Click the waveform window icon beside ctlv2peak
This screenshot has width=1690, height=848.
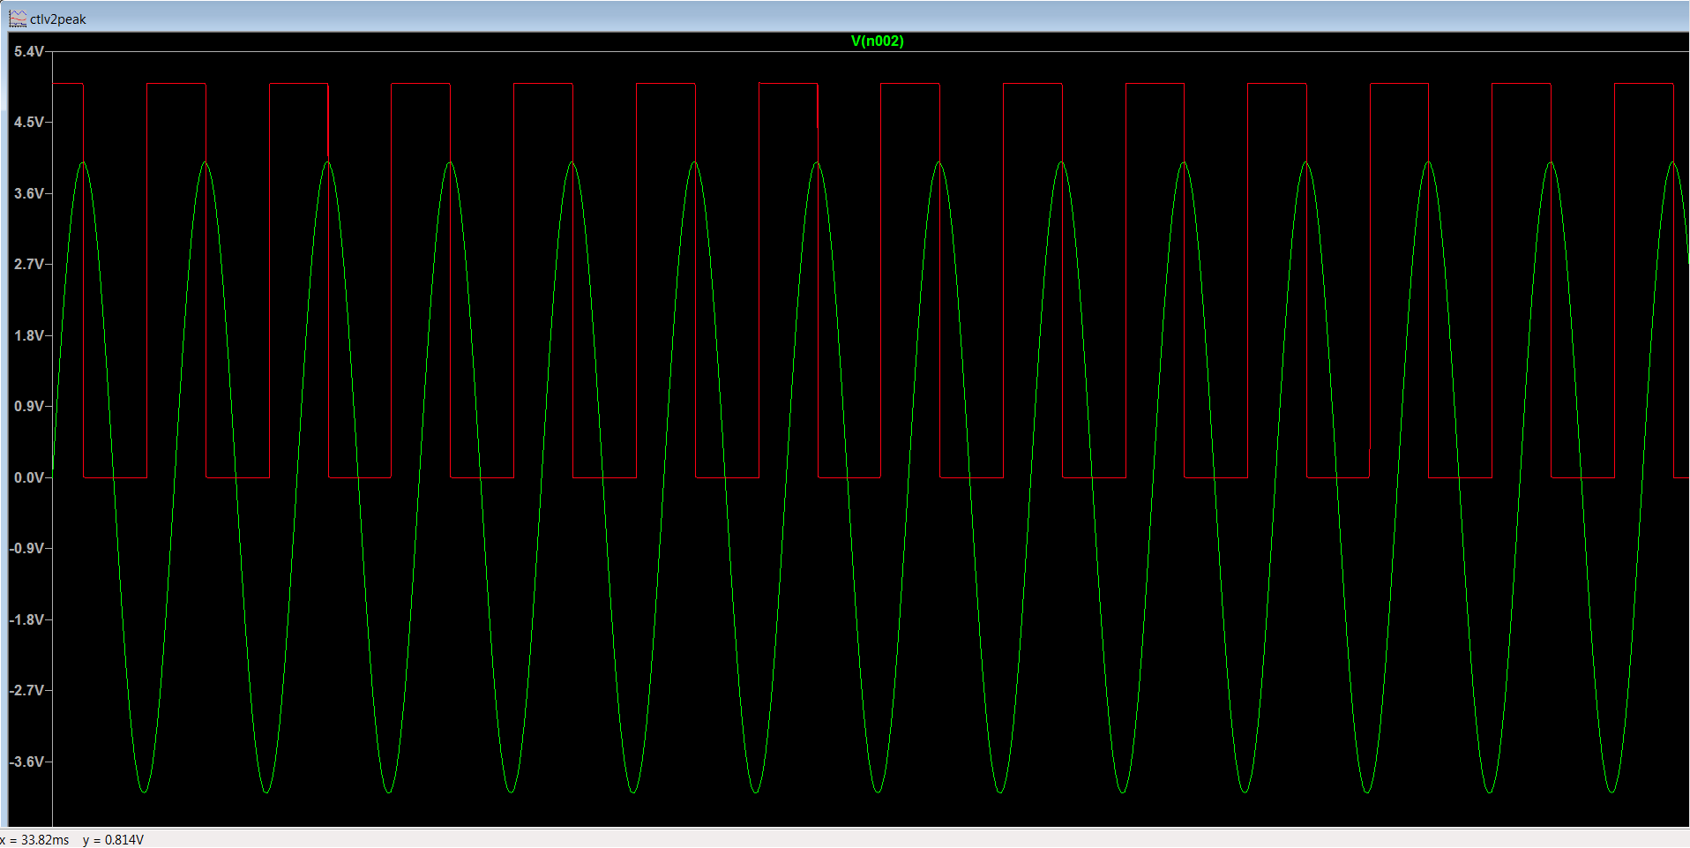pos(18,19)
